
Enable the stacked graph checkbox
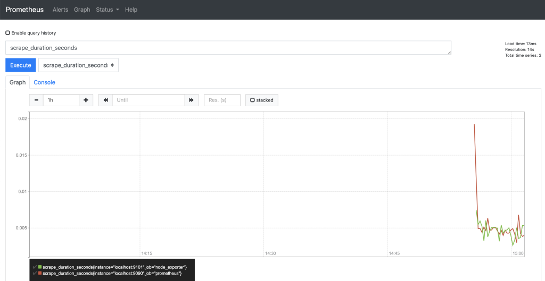pyautogui.click(x=253, y=100)
